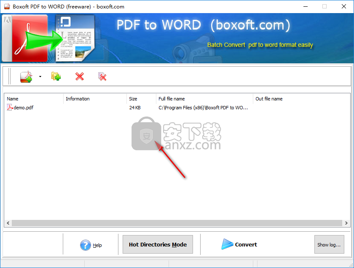Open Show log...
The height and width of the screenshot is (268, 354).
tap(329, 244)
